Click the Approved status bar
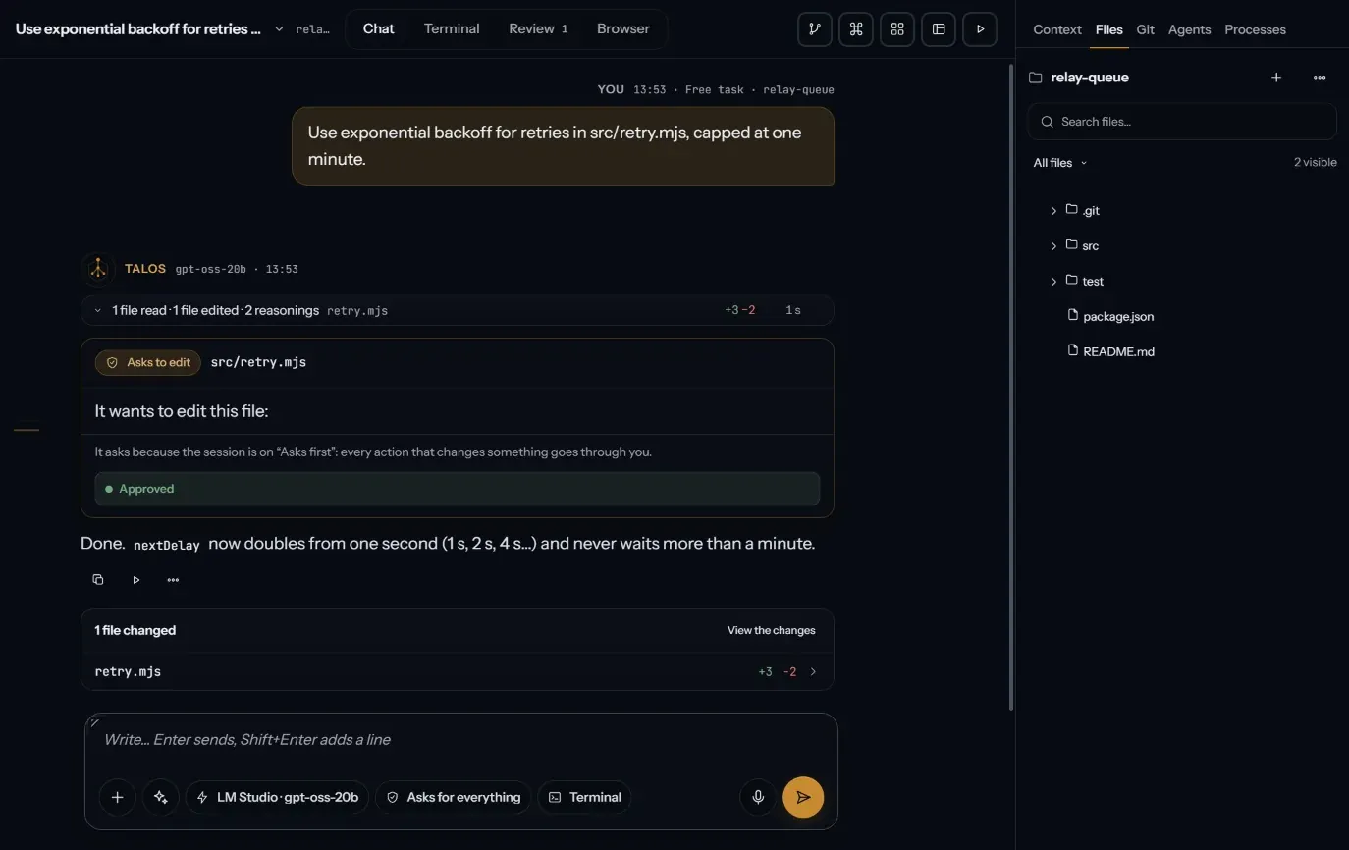Image resolution: width=1349 pixels, height=850 pixels. (458, 489)
